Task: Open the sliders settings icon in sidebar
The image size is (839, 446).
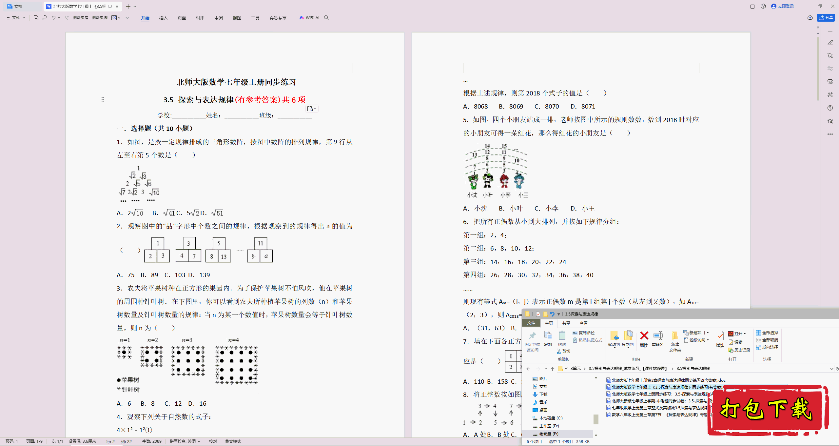Action: click(x=830, y=69)
